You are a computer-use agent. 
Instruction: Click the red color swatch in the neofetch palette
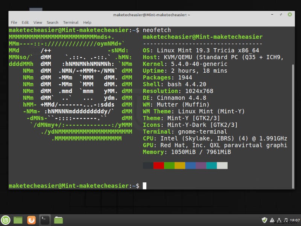point(158,165)
